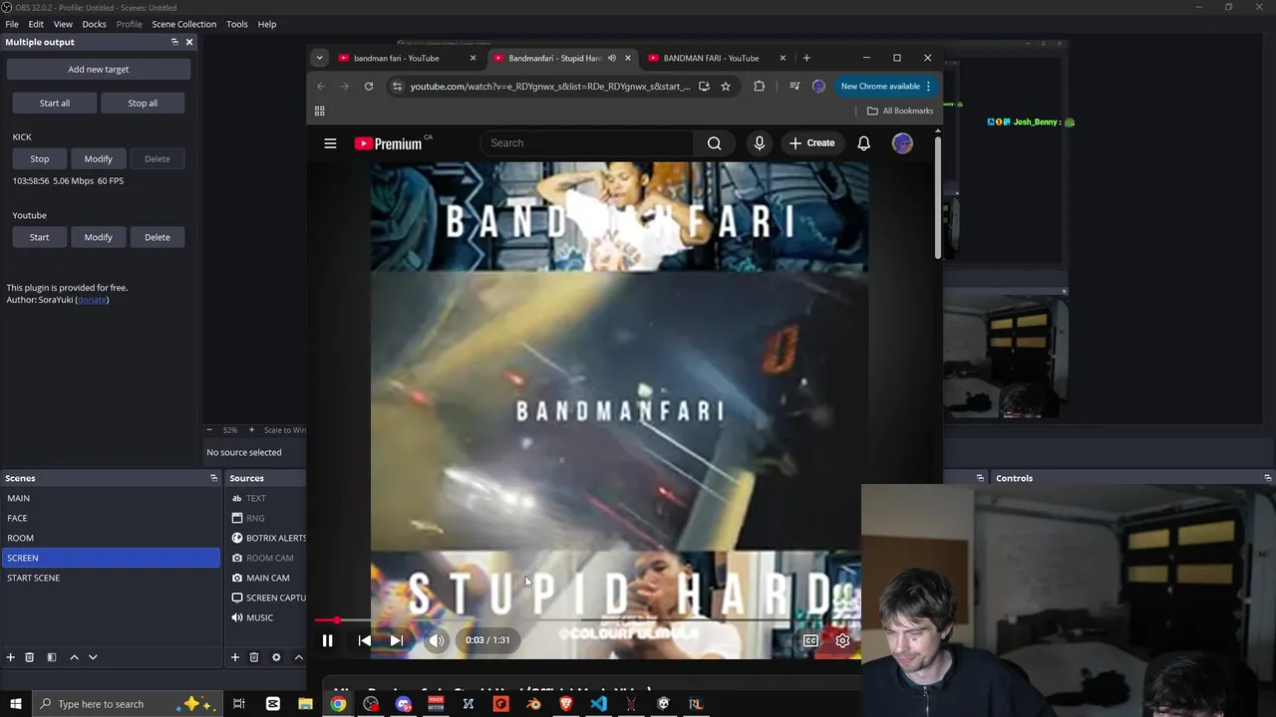This screenshot has height=717, width=1276.
Task: Remove selected scene with trash icon
Action: coord(30,657)
